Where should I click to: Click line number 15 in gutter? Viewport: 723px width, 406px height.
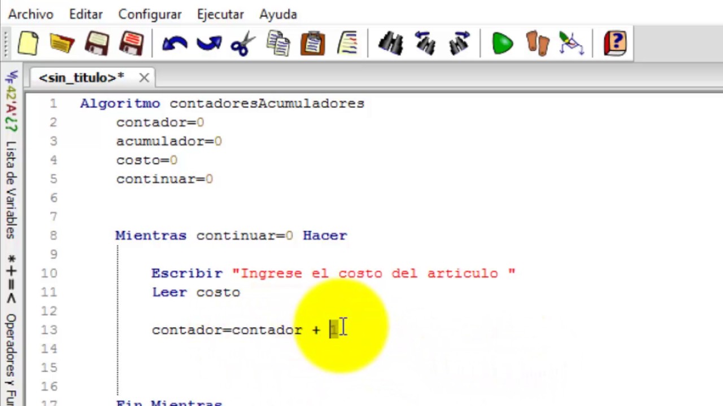(x=49, y=368)
